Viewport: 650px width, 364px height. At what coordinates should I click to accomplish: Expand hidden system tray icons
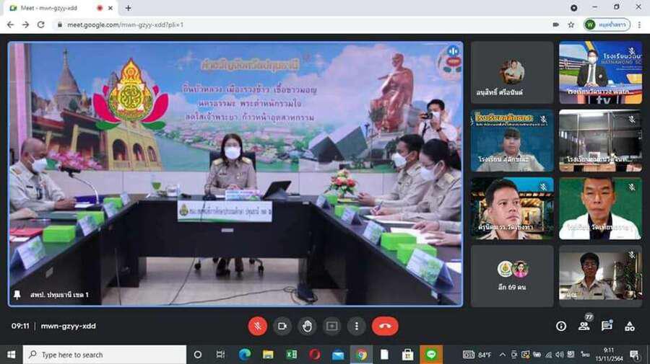pos(502,355)
